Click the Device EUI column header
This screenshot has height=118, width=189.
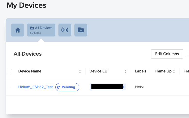(99, 71)
